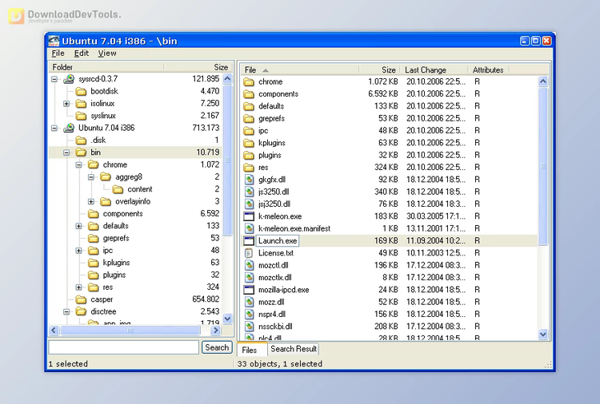Click the greprefs folder icon in file list
The image size is (600, 404).
[249, 118]
